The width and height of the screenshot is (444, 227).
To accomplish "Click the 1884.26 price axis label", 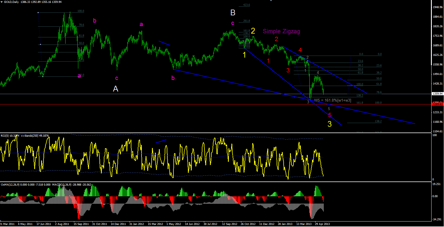I will [438, 17].
